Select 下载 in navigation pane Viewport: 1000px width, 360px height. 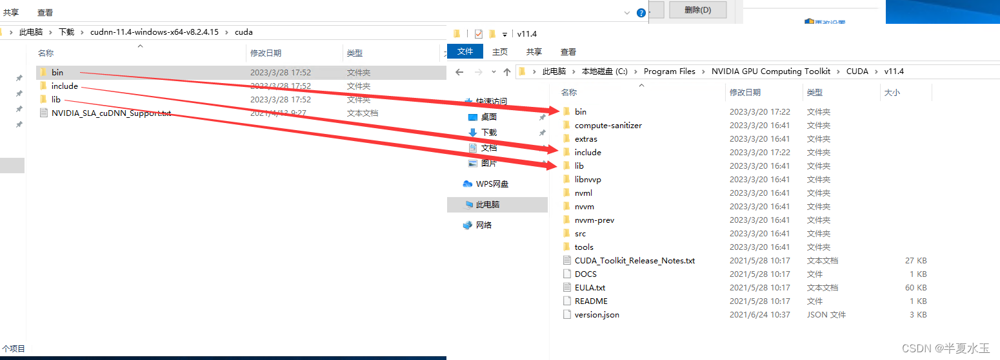click(x=489, y=132)
